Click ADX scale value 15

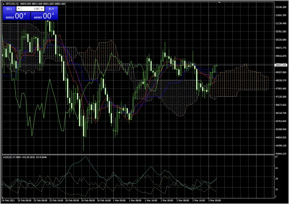click(276, 190)
